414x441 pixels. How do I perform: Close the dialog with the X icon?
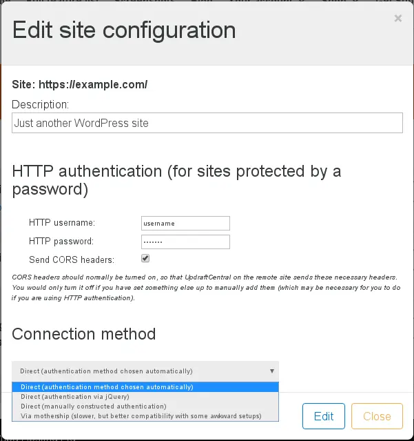(x=397, y=19)
